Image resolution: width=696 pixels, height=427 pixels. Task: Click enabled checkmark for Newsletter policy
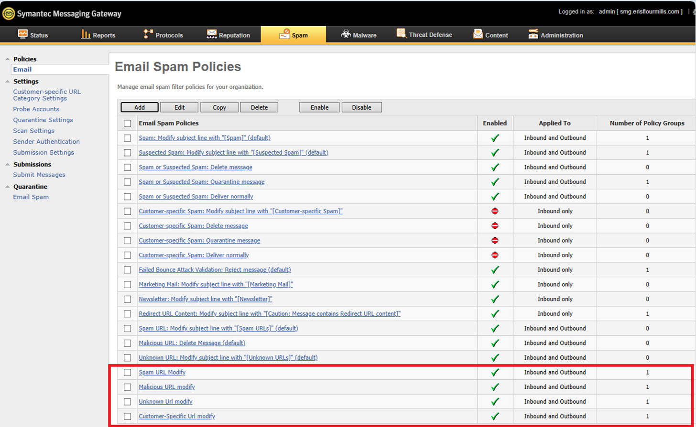[x=495, y=299]
